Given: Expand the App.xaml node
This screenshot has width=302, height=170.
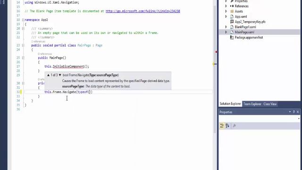Looking at the screenshot, I should point(226,17).
